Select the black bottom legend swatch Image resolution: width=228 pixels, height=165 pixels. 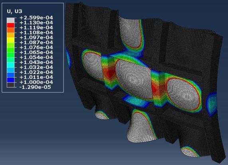11,85
